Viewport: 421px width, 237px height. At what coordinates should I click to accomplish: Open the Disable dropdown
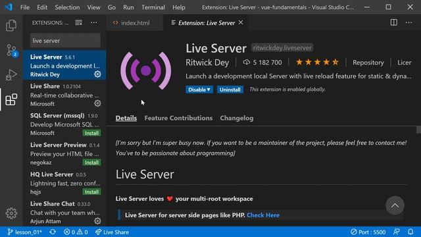pos(199,90)
